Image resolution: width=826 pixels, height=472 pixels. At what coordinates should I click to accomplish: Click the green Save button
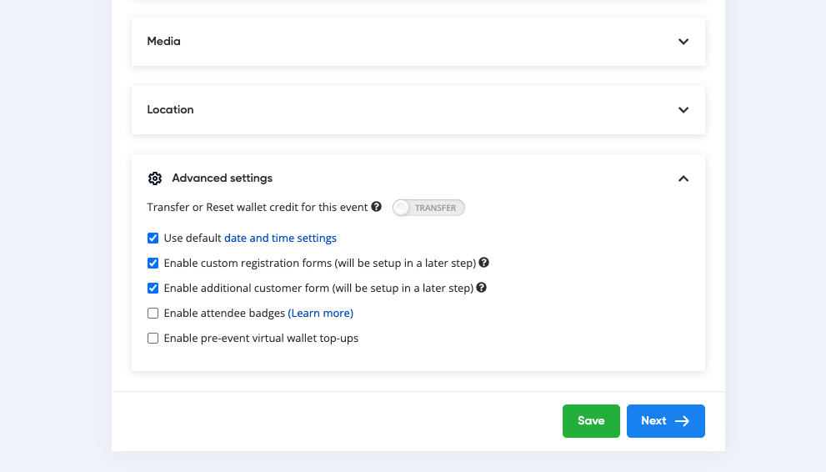tap(591, 421)
